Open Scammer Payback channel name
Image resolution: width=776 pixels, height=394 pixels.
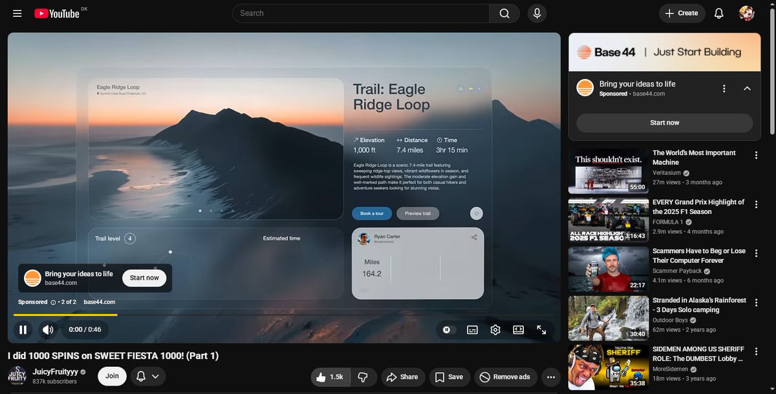pos(677,271)
